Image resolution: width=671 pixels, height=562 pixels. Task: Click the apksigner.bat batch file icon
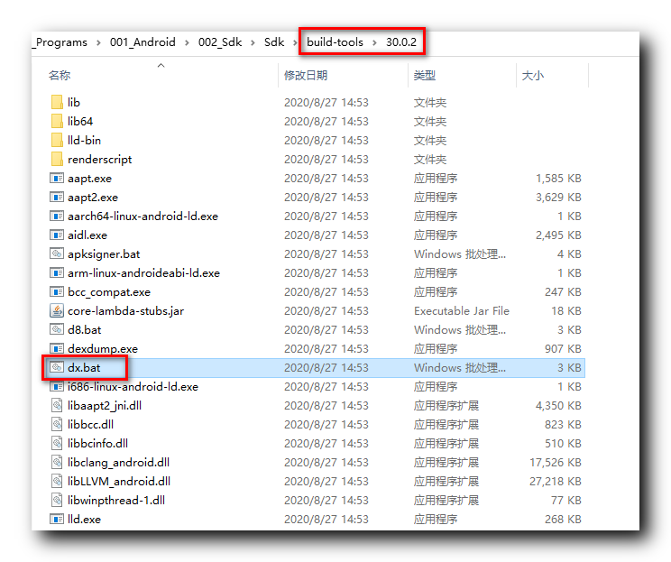57,253
